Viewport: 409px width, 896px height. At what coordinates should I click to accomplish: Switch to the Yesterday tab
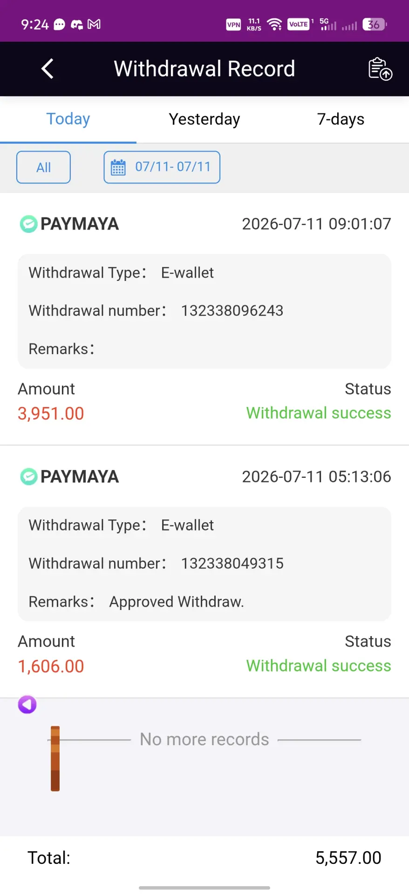click(x=204, y=119)
